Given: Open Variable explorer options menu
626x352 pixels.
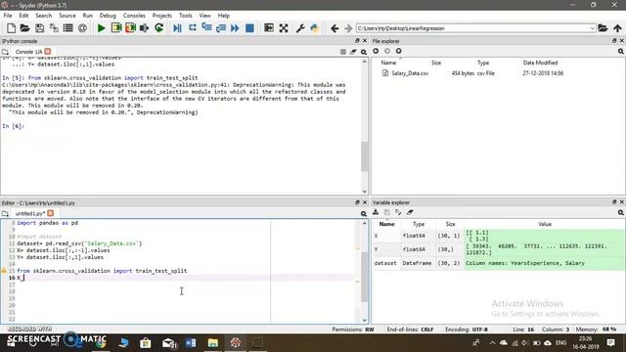Looking at the screenshot, I should click(x=621, y=213).
